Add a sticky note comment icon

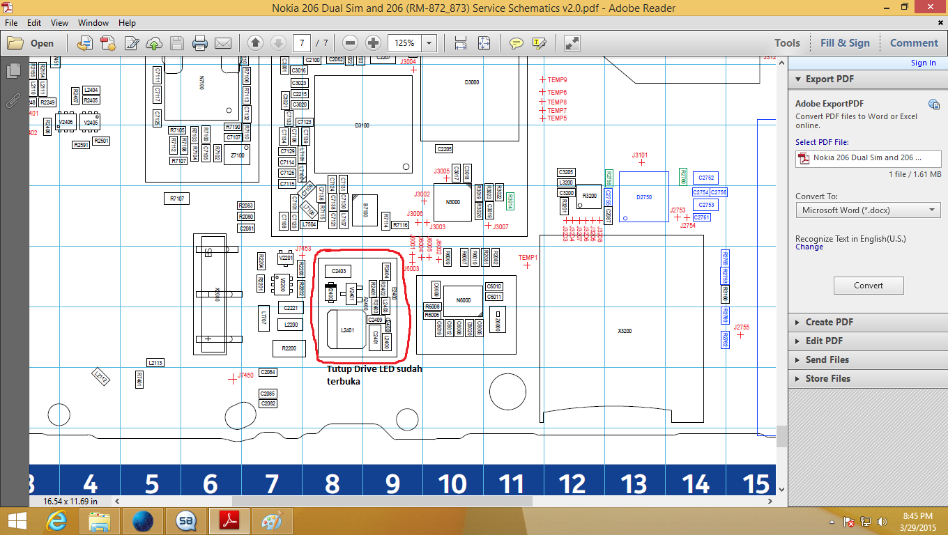point(516,43)
